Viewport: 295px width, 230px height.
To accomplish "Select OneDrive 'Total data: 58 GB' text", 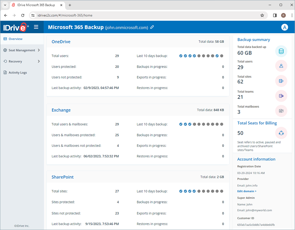I will (211, 42).
